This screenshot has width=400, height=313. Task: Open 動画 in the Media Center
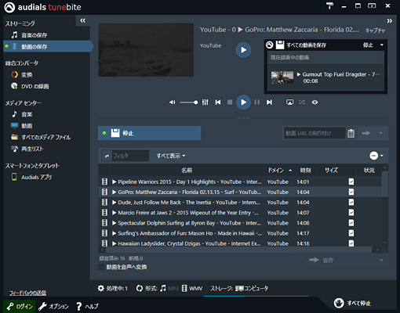22,126
